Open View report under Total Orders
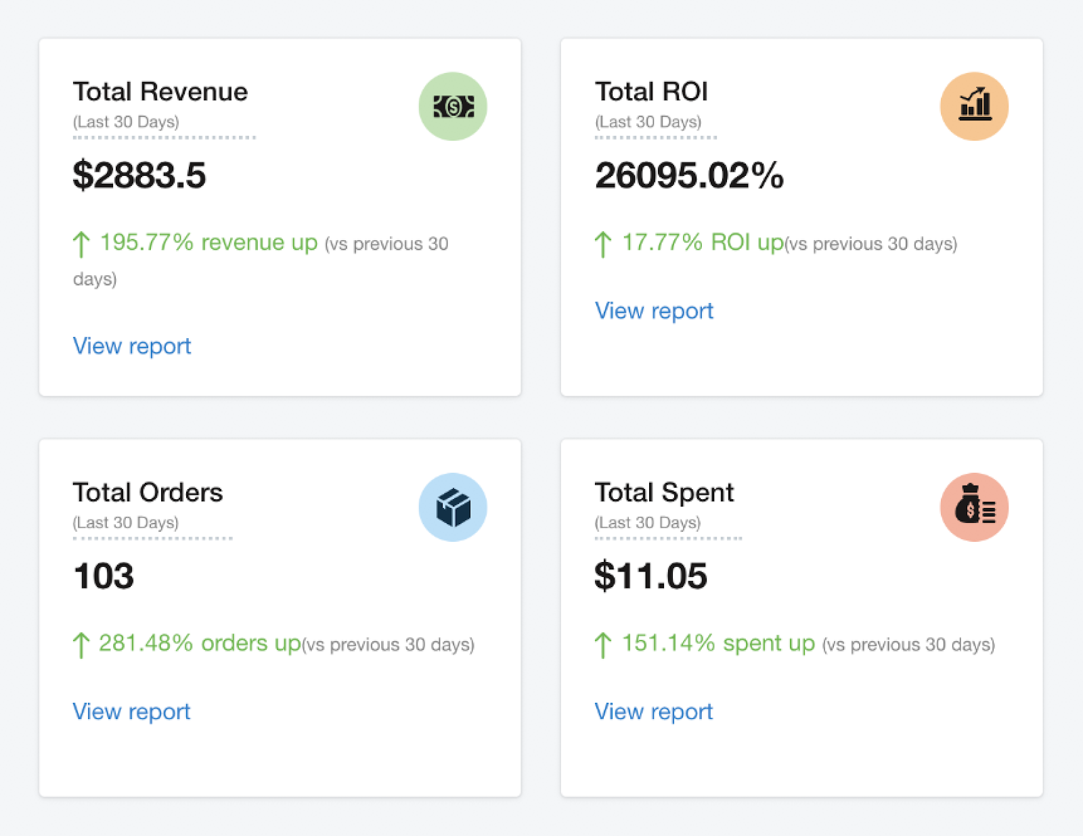Viewport: 1083px width, 836px height. tap(131, 712)
